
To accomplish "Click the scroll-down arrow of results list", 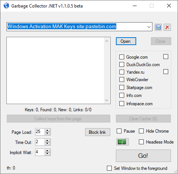I will [x=107, y=100].
